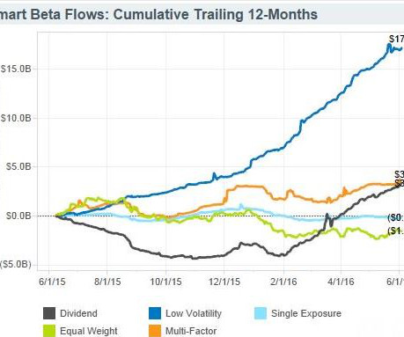Click the Equal Weight green legend swatch
Screen dimensions: 404x337
tap(49, 331)
